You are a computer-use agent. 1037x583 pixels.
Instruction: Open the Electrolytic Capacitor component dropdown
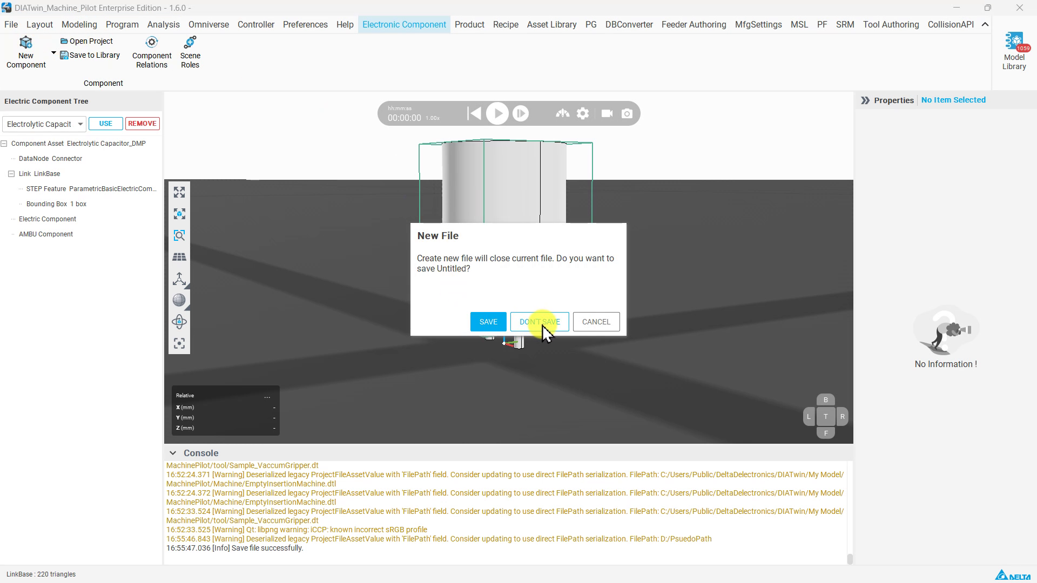pyautogui.click(x=44, y=124)
